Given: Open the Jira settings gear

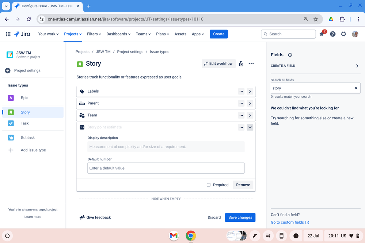Looking at the screenshot, I should point(343,34).
